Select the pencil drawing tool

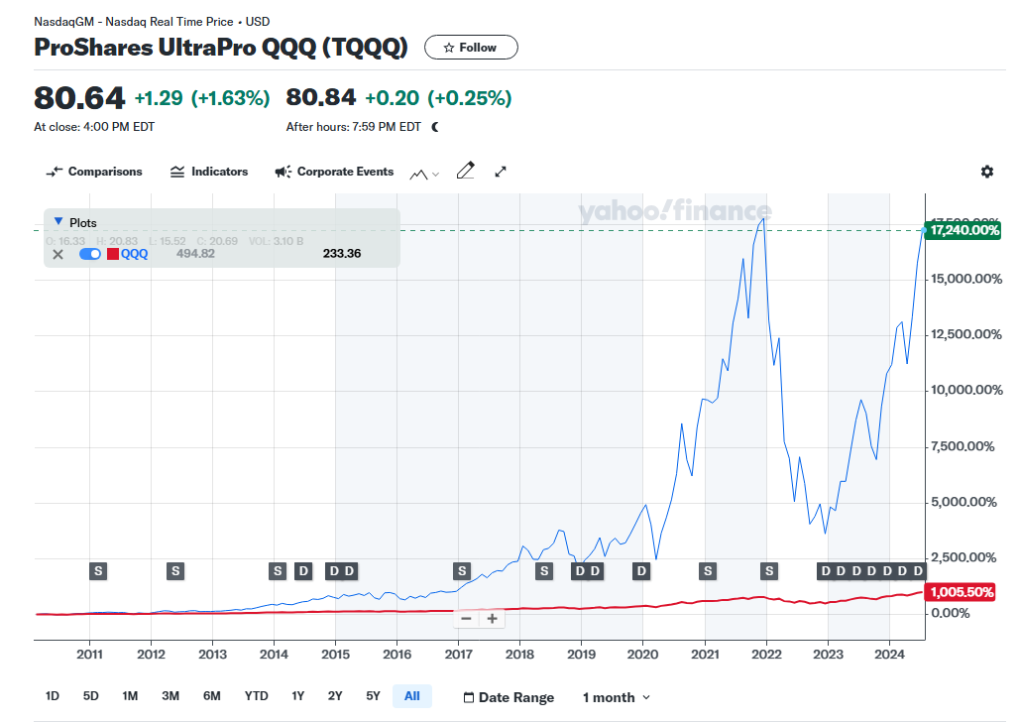[465, 171]
